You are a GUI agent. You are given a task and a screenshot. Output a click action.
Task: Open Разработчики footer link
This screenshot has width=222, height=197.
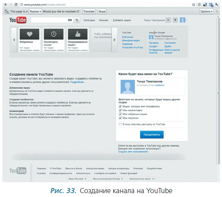click(154, 169)
